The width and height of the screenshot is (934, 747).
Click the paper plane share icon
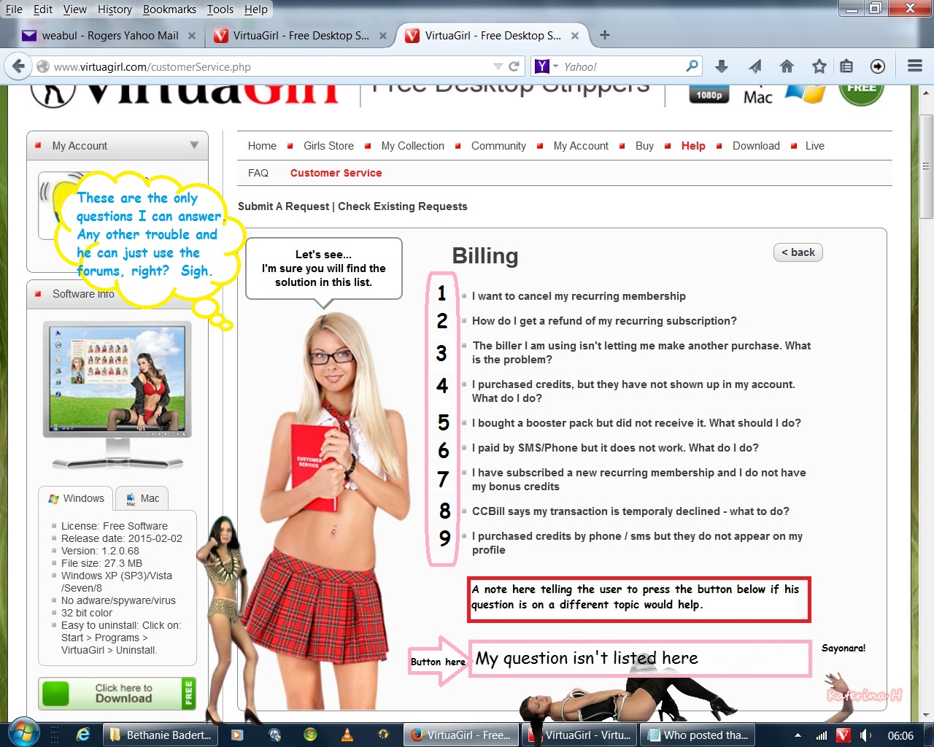tap(754, 66)
